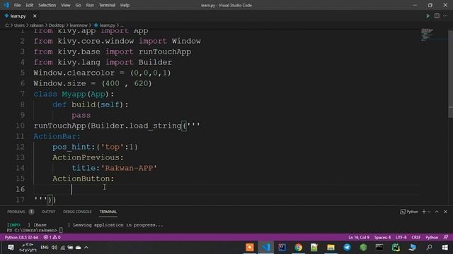Open Google Chrome from taskbar
The height and width of the screenshot is (254, 453).
(x=298, y=248)
